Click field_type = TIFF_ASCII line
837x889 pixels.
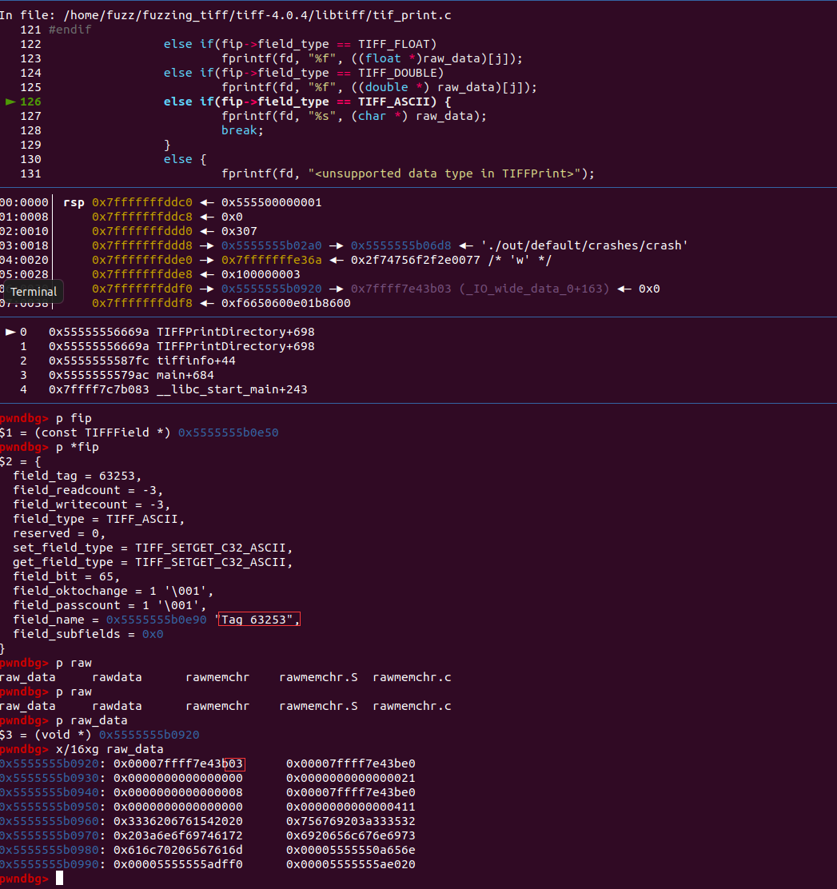pyautogui.click(x=98, y=520)
